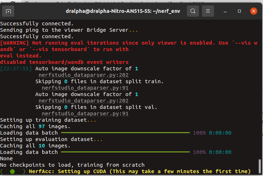
Task: Click 'Setting up evaluation dataset...' line
Action: click(x=51, y=139)
